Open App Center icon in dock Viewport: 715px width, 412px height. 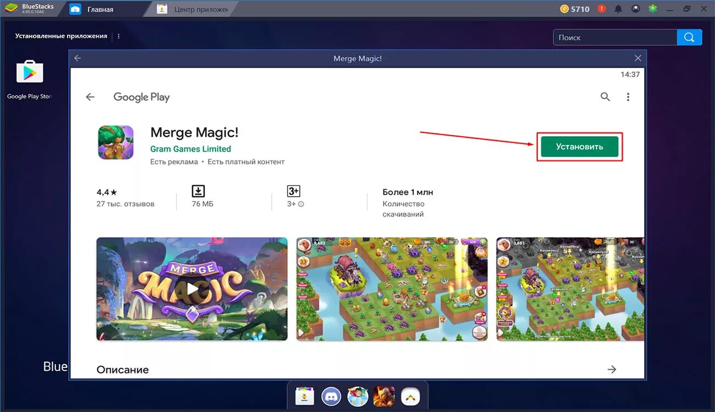coord(304,396)
